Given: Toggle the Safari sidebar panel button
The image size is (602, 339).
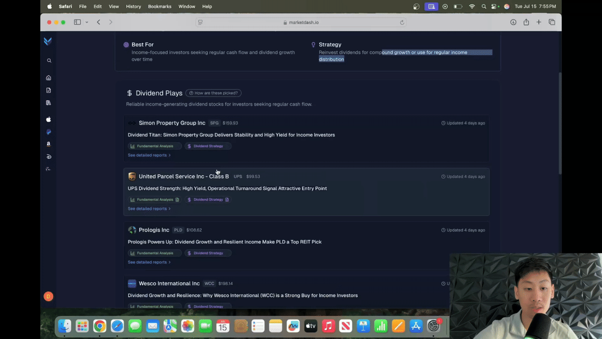Looking at the screenshot, I should (x=77, y=22).
